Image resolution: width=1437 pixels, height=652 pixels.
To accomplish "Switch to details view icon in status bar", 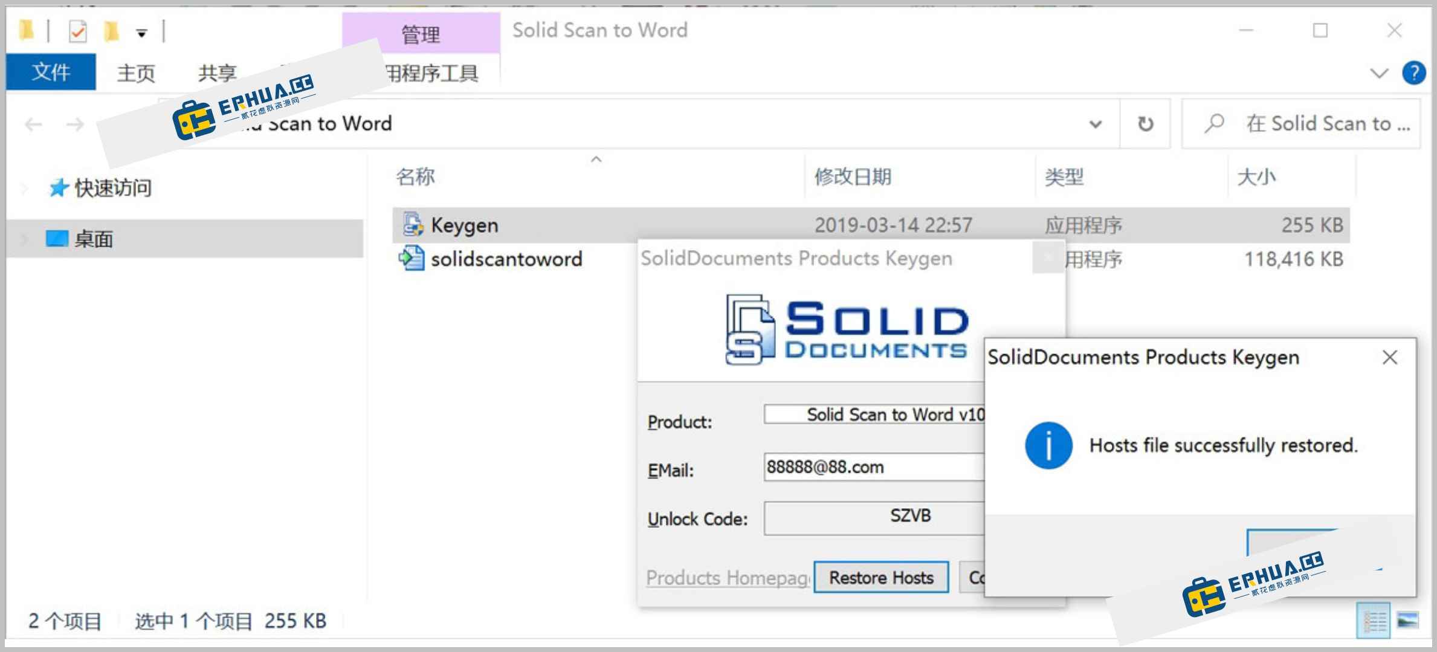I will pos(1374,621).
